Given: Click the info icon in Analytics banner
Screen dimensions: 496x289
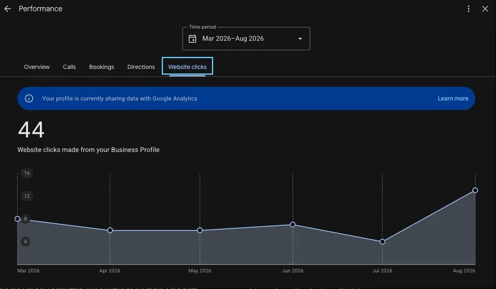Looking at the screenshot, I should click(x=29, y=98).
